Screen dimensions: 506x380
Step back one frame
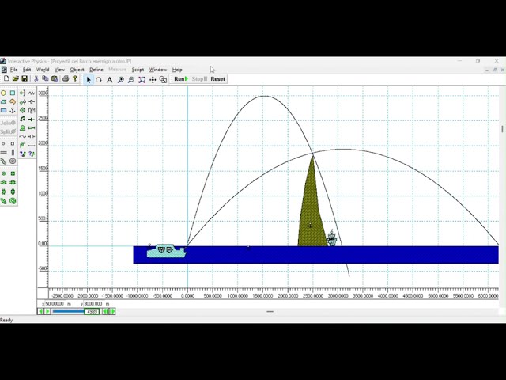105,311
